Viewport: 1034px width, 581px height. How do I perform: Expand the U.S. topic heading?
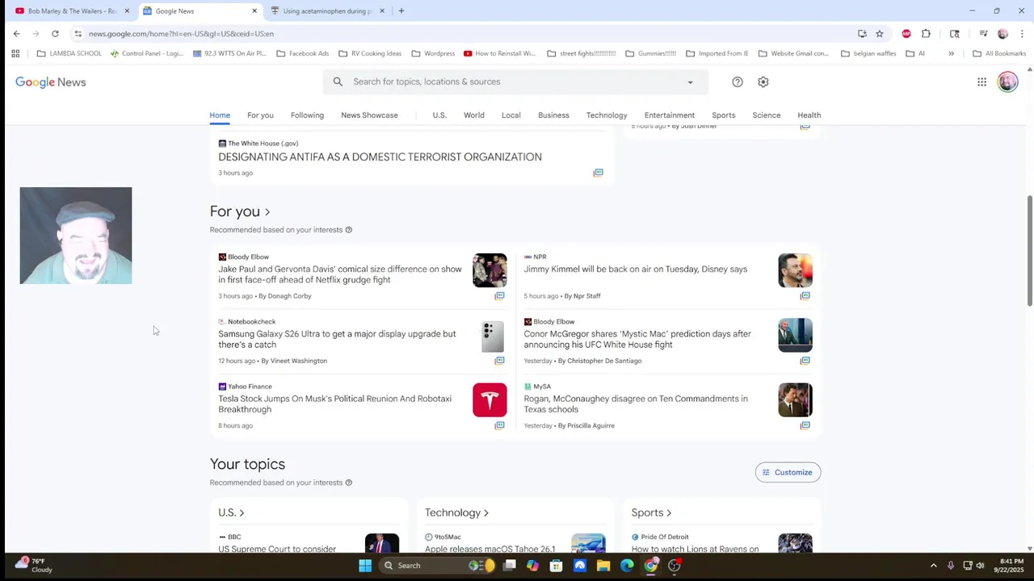tap(231, 512)
